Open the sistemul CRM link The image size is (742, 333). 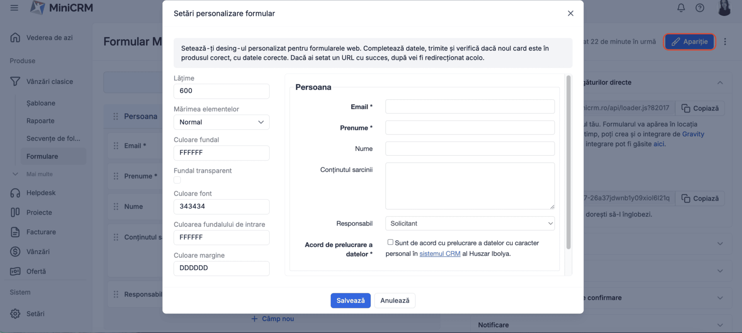click(440, 254)
